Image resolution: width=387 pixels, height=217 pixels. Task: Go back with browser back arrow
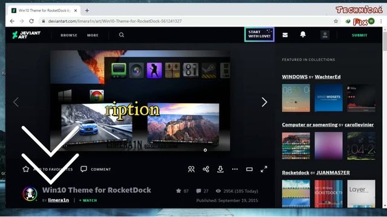tap(12, 21)
